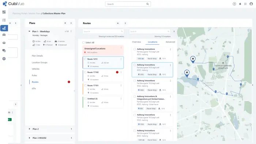Go to Collections Master Plan breadcrumb

[x=54, y=14]
